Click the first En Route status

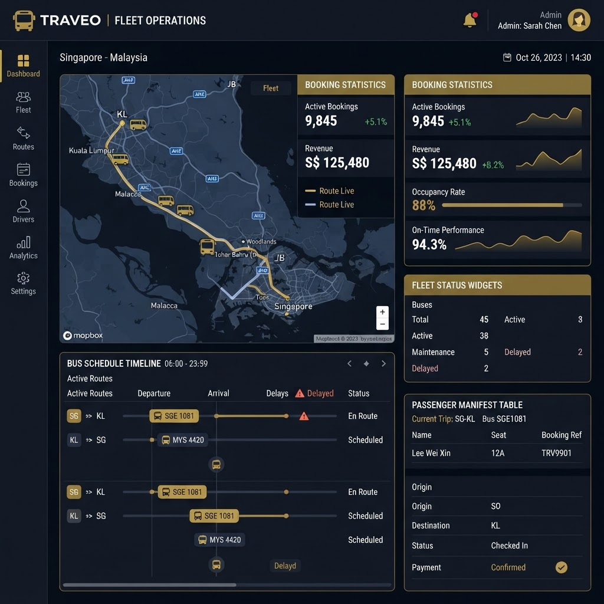[x=363, y=416]
